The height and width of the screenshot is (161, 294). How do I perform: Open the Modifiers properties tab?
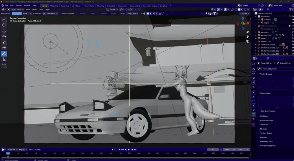(253, 97)
